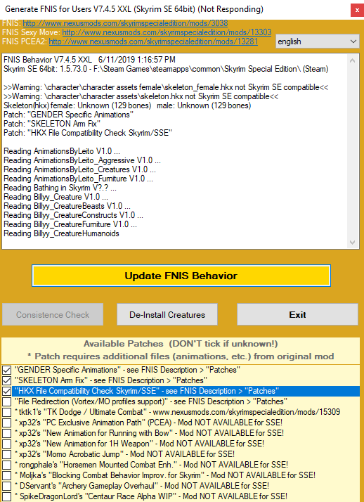Click "Reading Billyy_CreatureConstructs V1.0" line
This screenshot has height=502, width=364.
73,215
